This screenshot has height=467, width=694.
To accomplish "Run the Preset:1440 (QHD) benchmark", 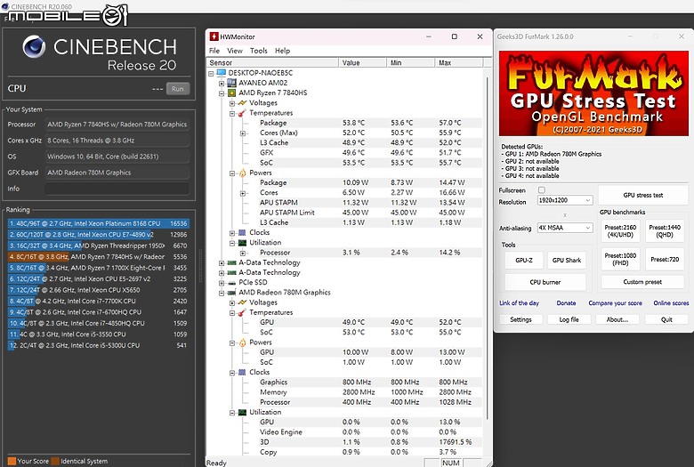I will click(x=665, y=230).
